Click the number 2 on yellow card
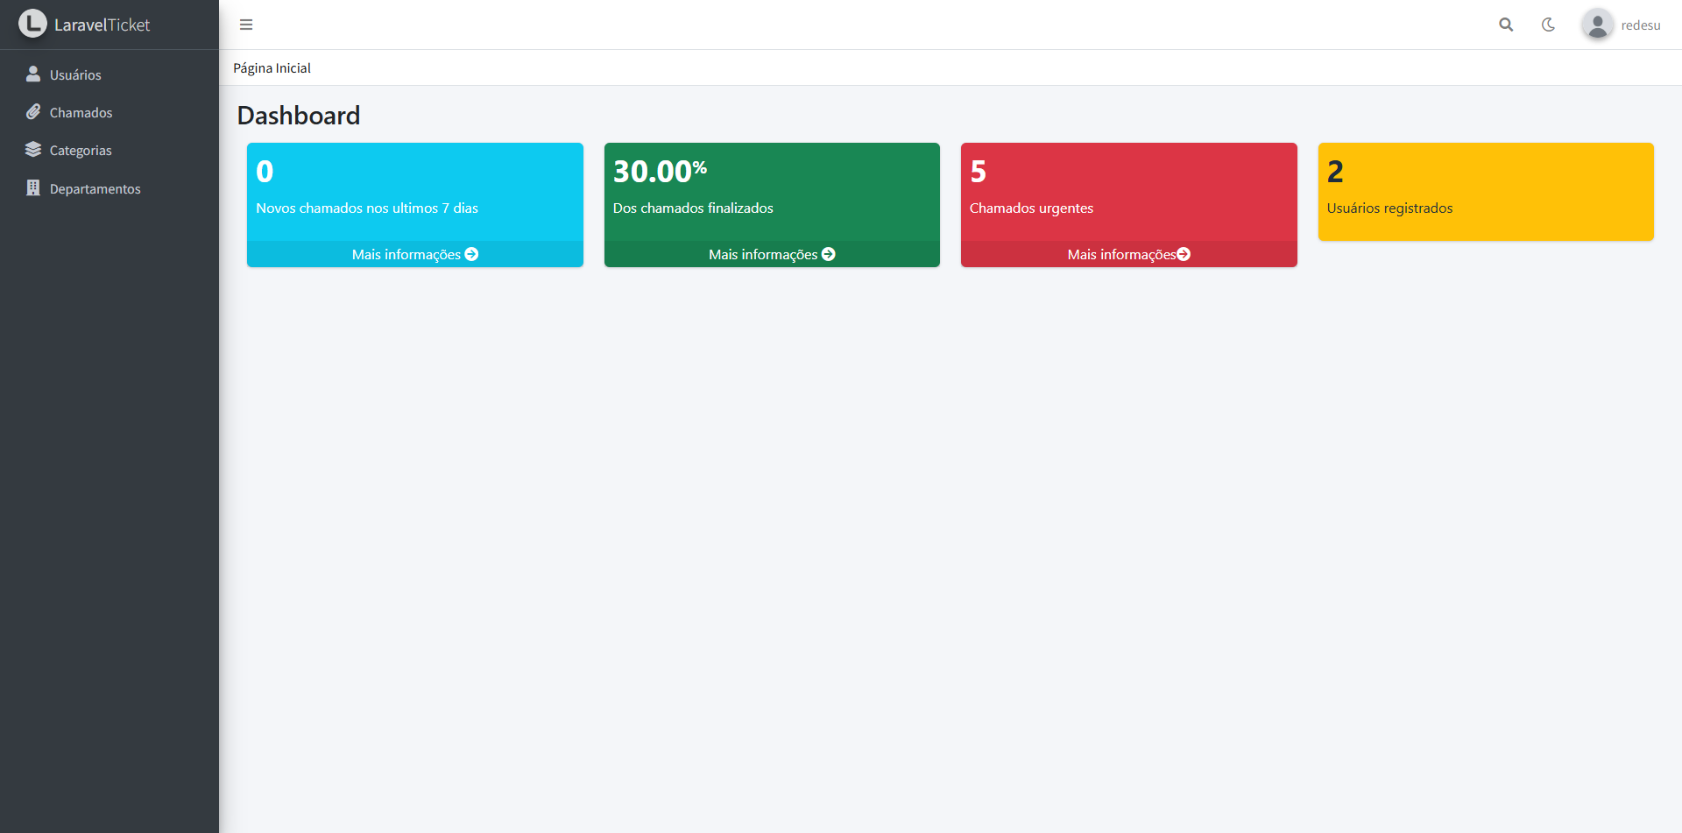The height and width of the screenshot is (833, 1682). click(1335, 172)
